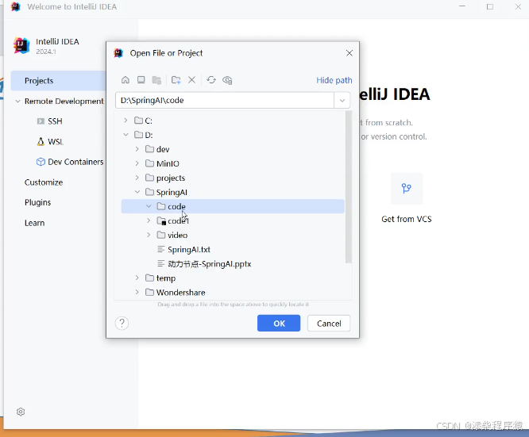This screenshot has width=529, height=437.
Task: Expand the video folder
Action: tap(149, 235)
